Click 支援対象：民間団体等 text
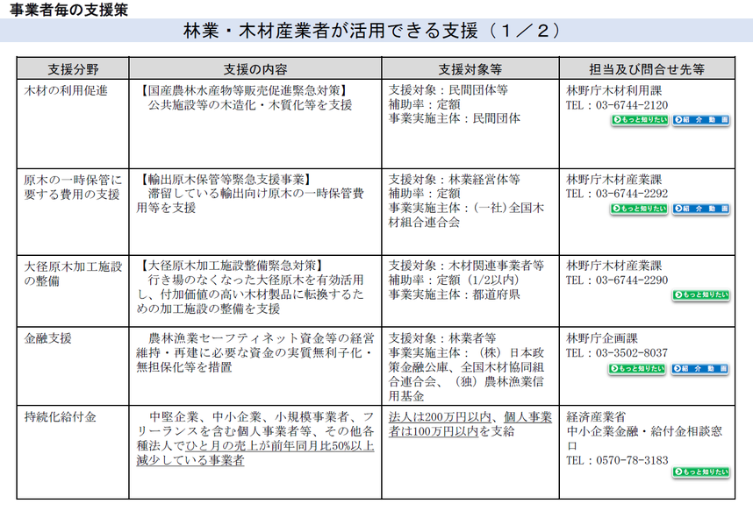753x525 pixels. pyautogui.click(x=448, y=90)
